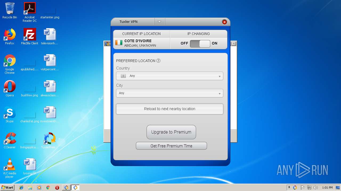Screen dimensions: 341x191
Task: Close the background window behind Tuxler
Action: [234, 44]
